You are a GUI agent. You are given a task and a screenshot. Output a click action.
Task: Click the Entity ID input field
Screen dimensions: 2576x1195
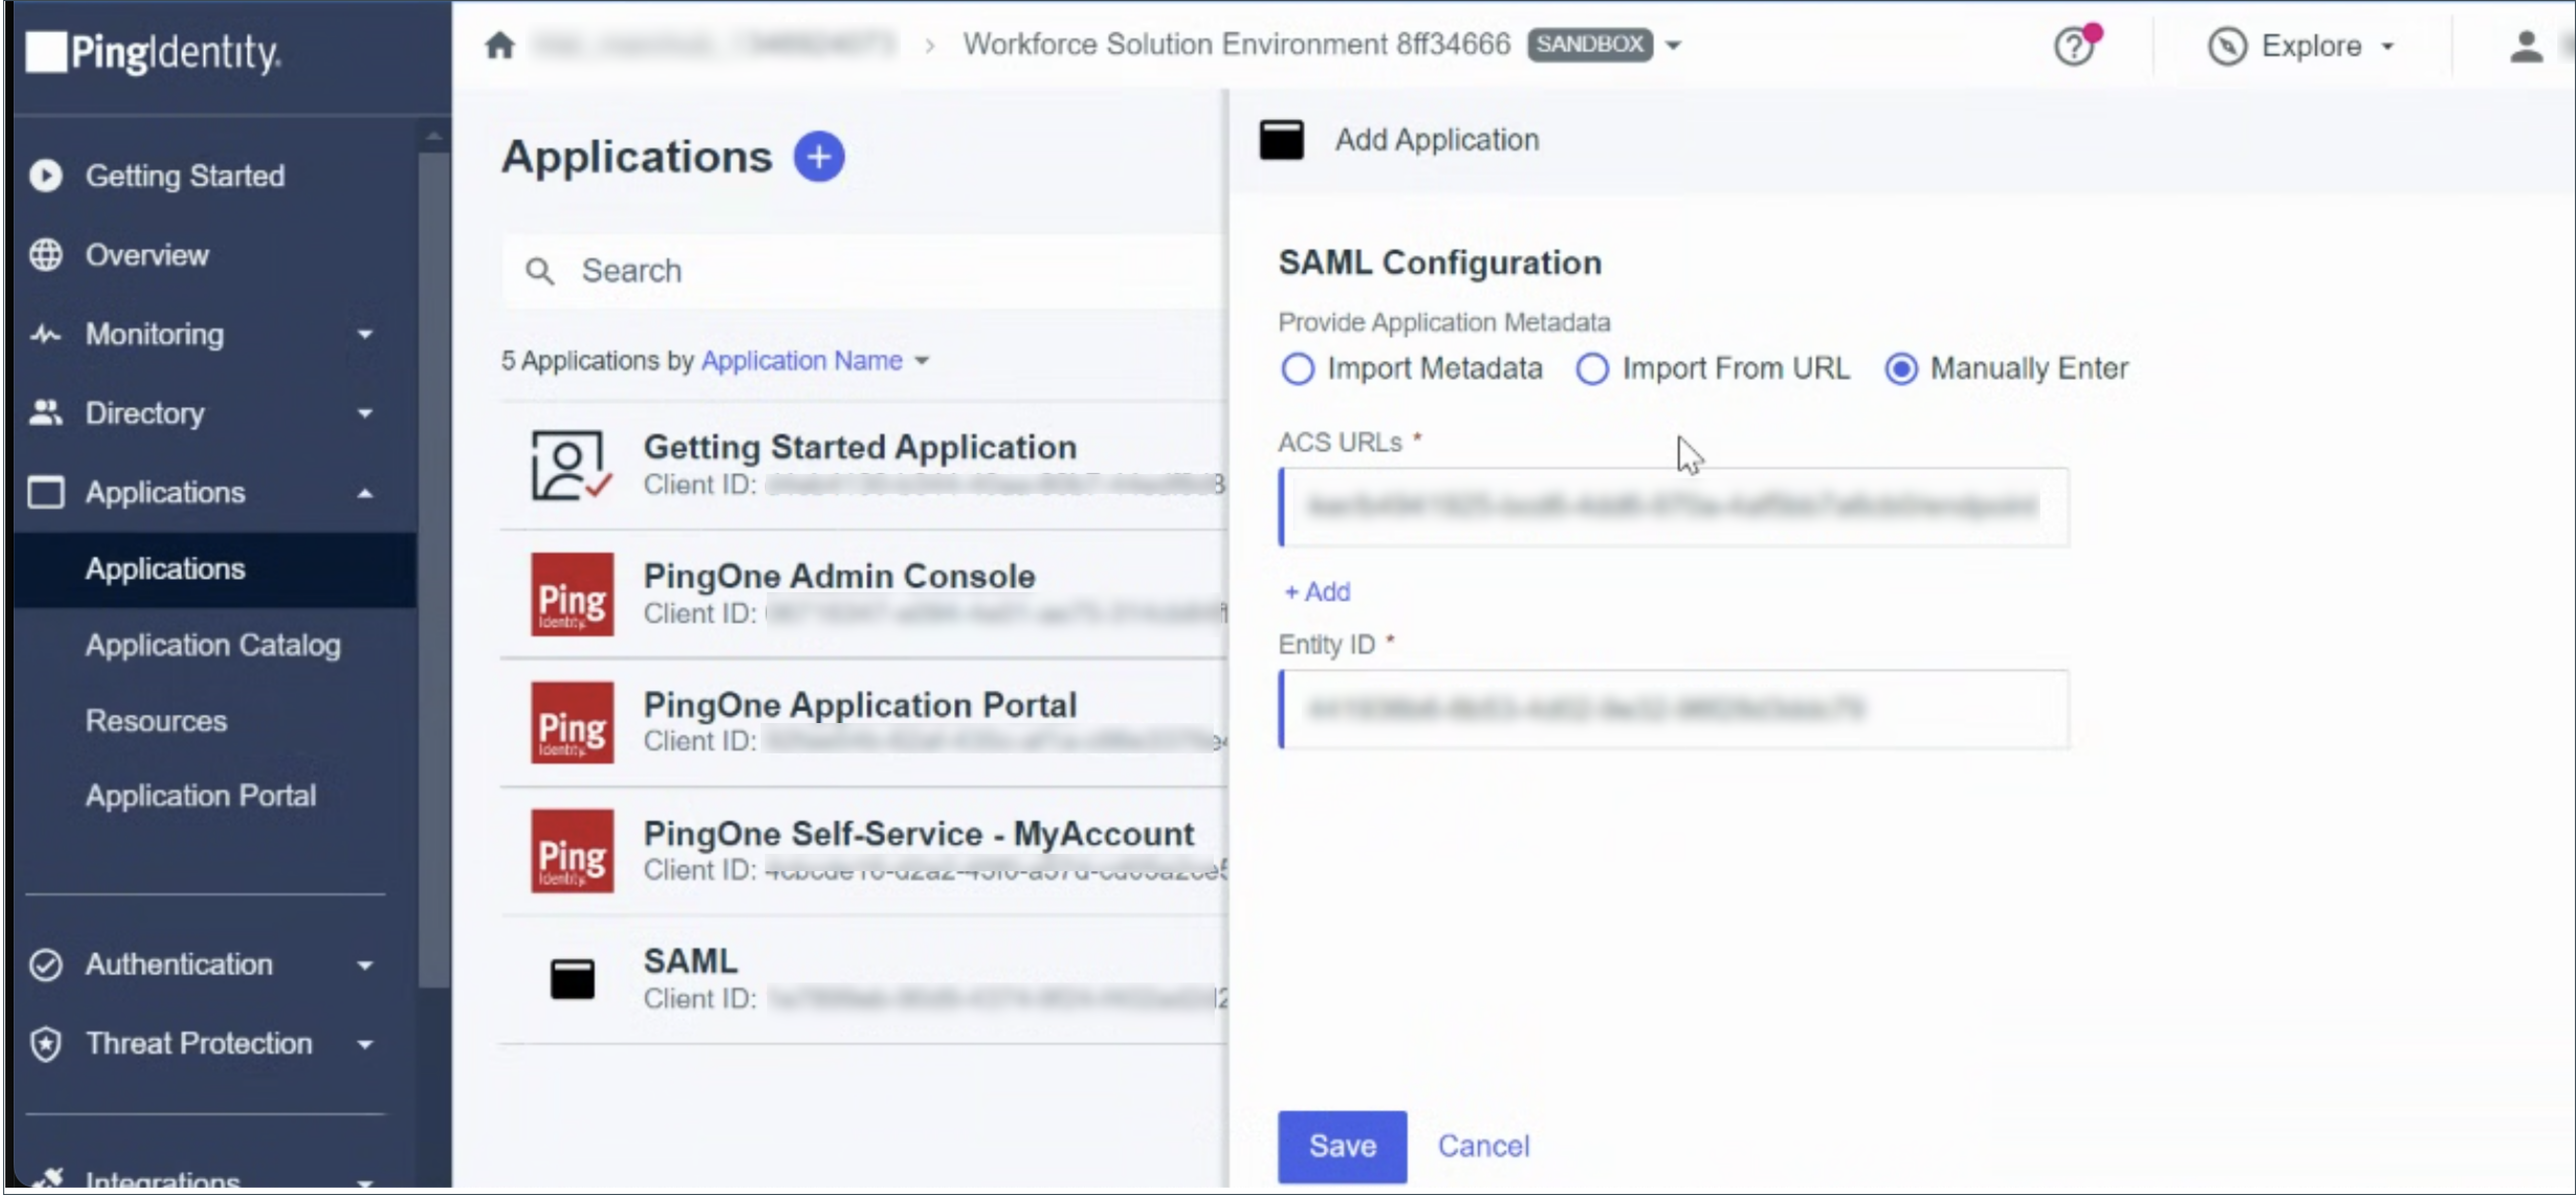point(1673,709)
